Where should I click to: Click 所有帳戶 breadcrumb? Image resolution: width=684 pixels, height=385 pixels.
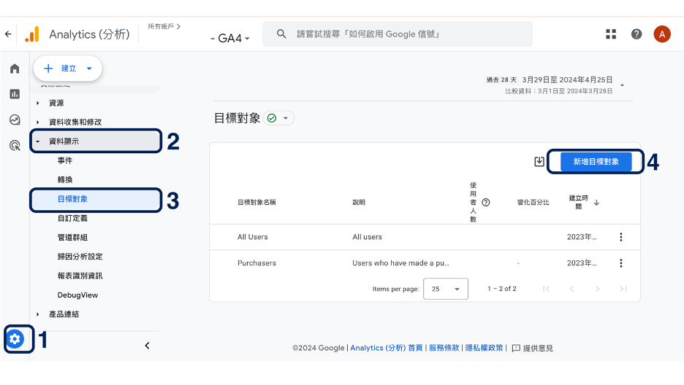tap(161, 26)
